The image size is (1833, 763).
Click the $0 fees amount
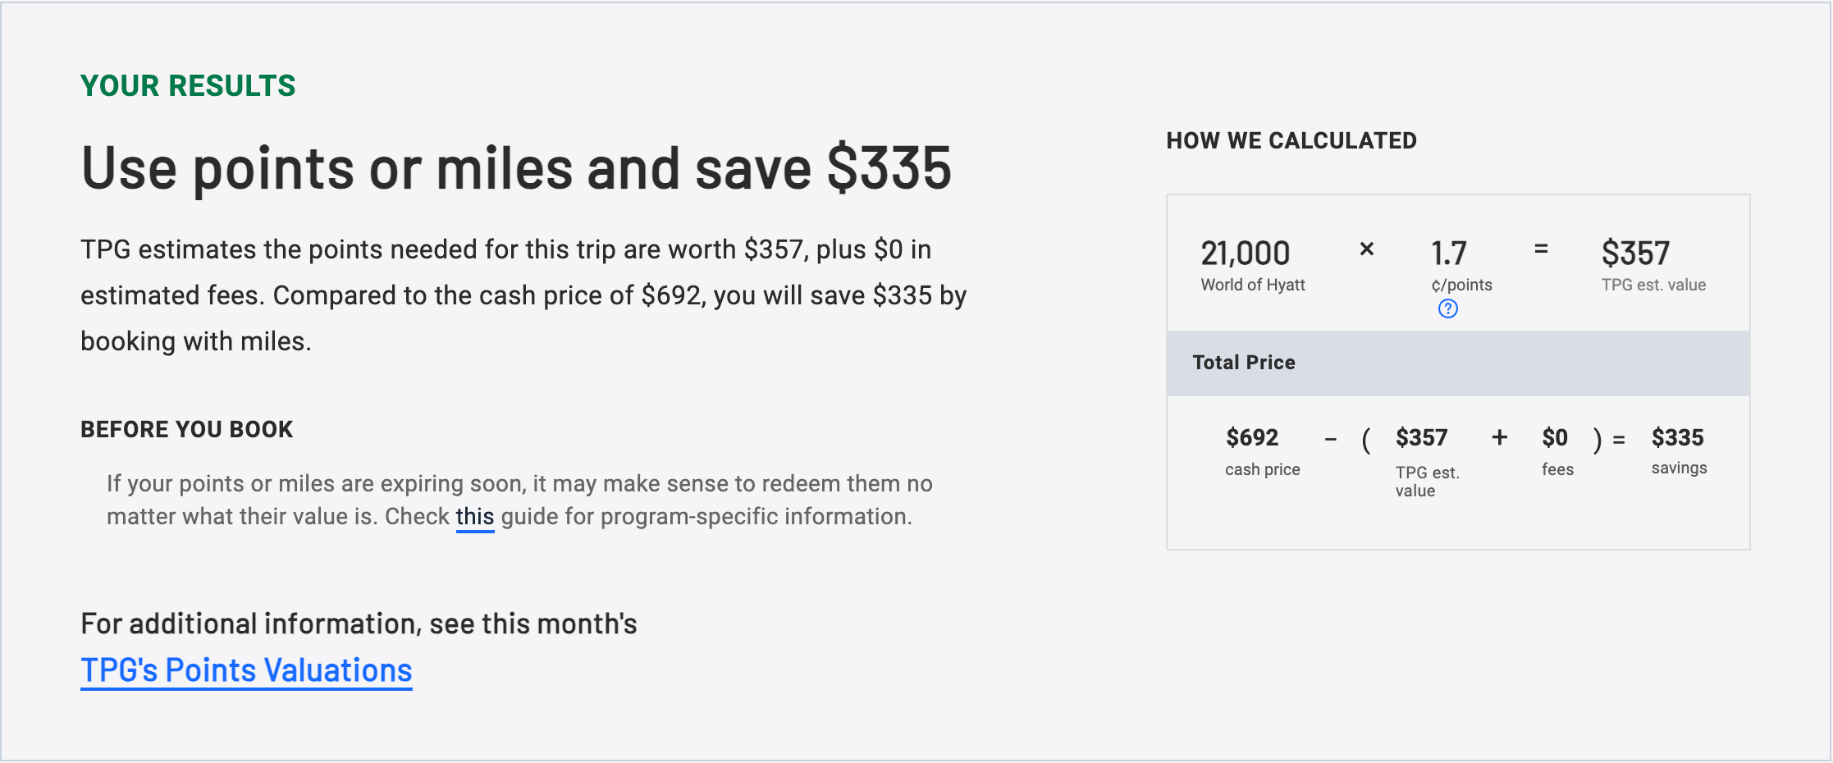point(1555,438)
